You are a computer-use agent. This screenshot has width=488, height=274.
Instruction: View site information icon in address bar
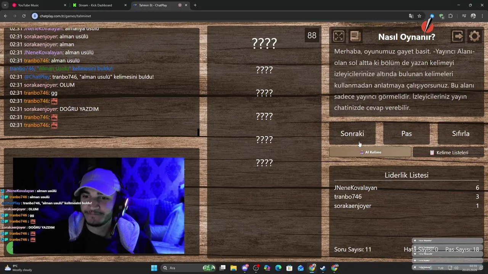(x=35, y=16)
